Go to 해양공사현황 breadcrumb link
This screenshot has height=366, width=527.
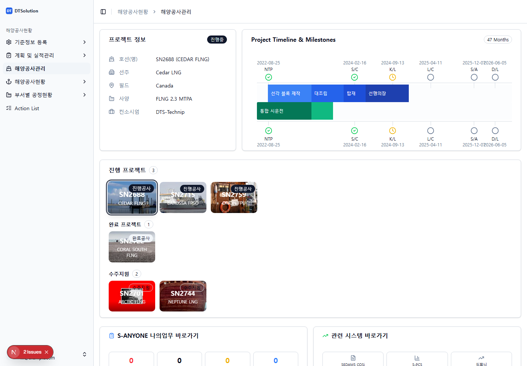(x=133, y=12)
